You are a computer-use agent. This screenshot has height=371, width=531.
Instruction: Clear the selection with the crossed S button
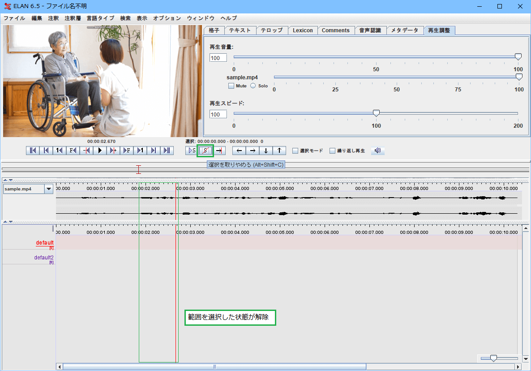[205, 151]
